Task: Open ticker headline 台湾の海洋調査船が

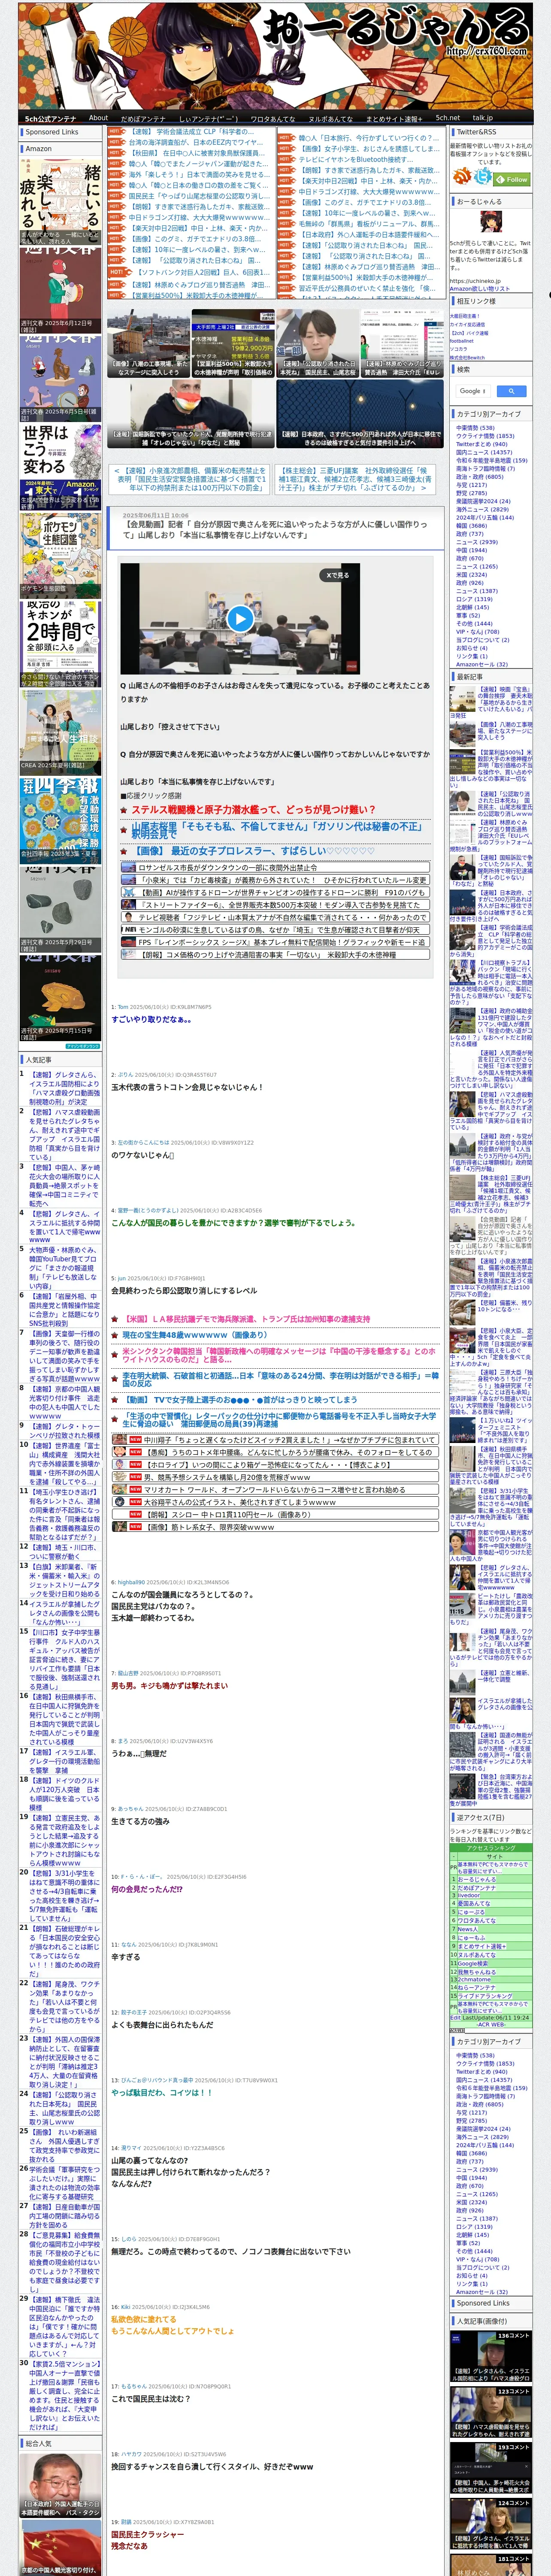Action: point(196,142)
